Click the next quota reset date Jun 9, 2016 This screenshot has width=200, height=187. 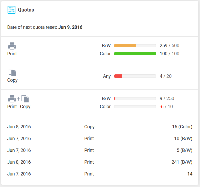click(x=70, y=27)
